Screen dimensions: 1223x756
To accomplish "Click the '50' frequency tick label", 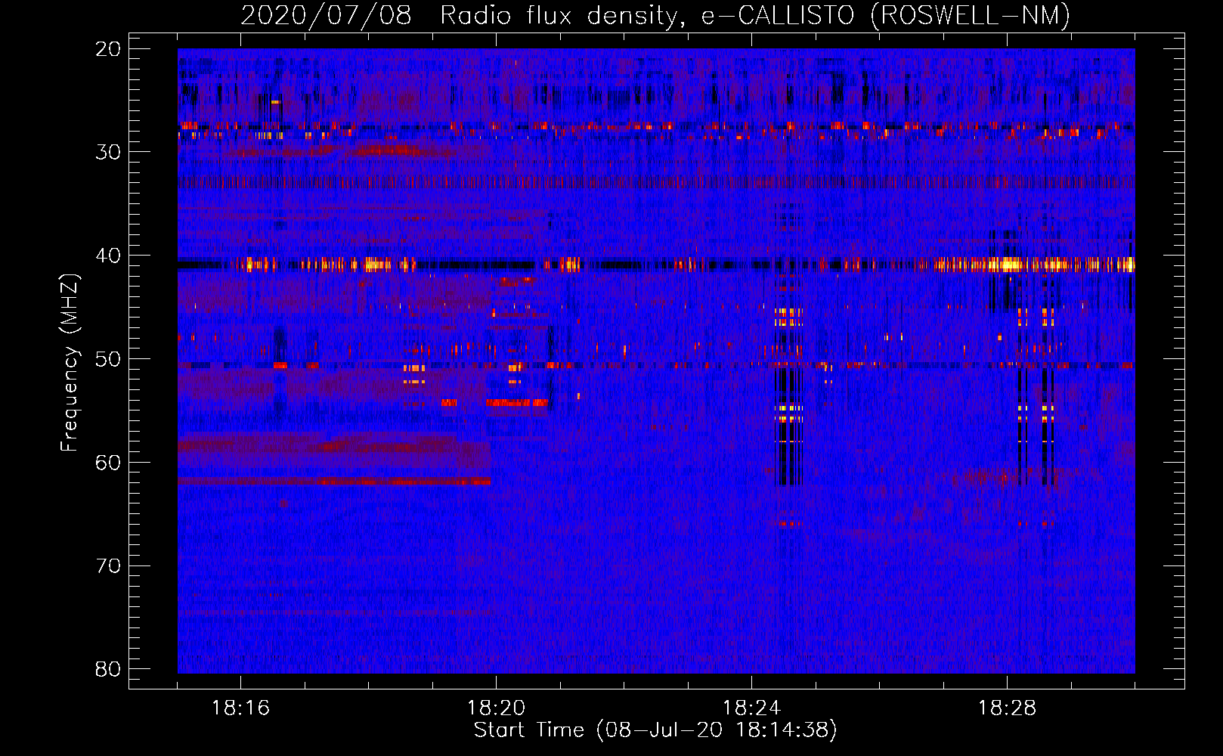I will point(108,359).
